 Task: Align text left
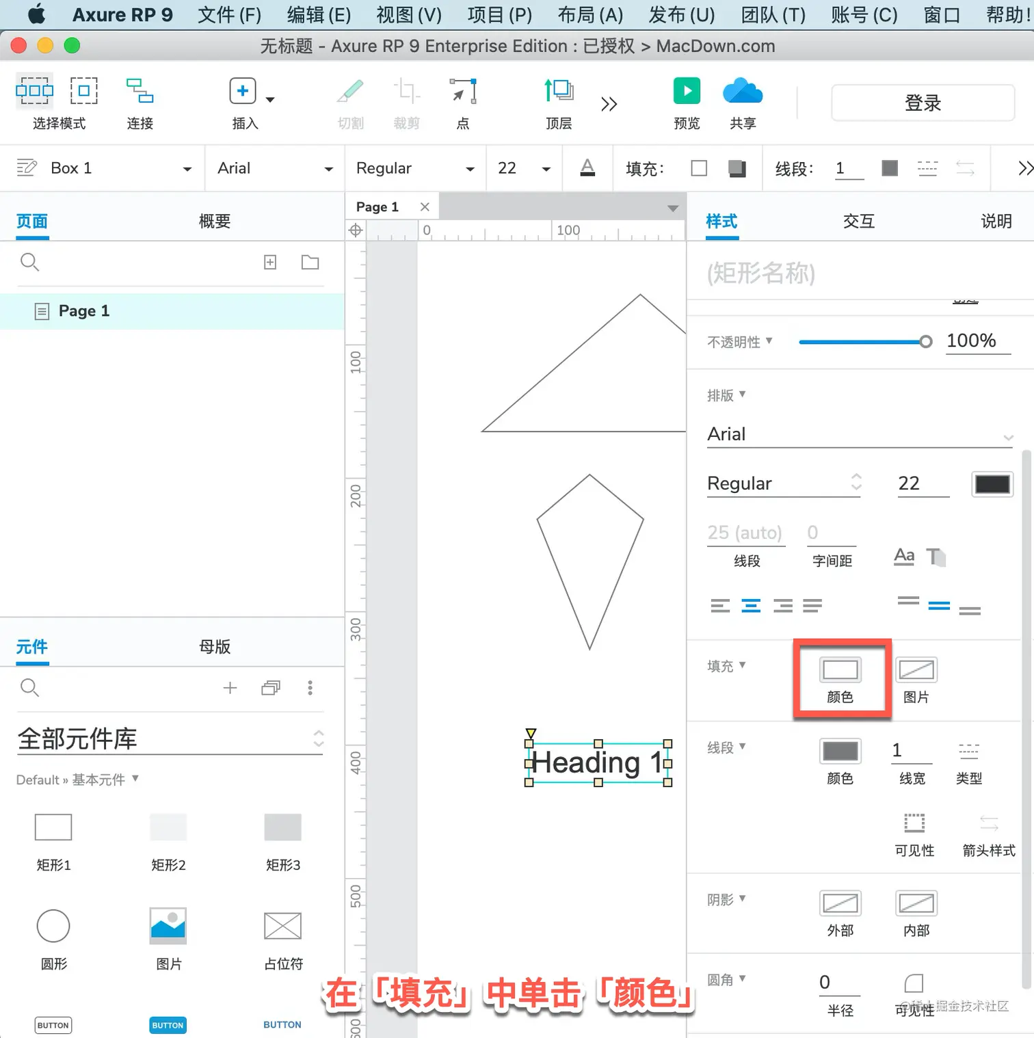click(x=720, y=605)
